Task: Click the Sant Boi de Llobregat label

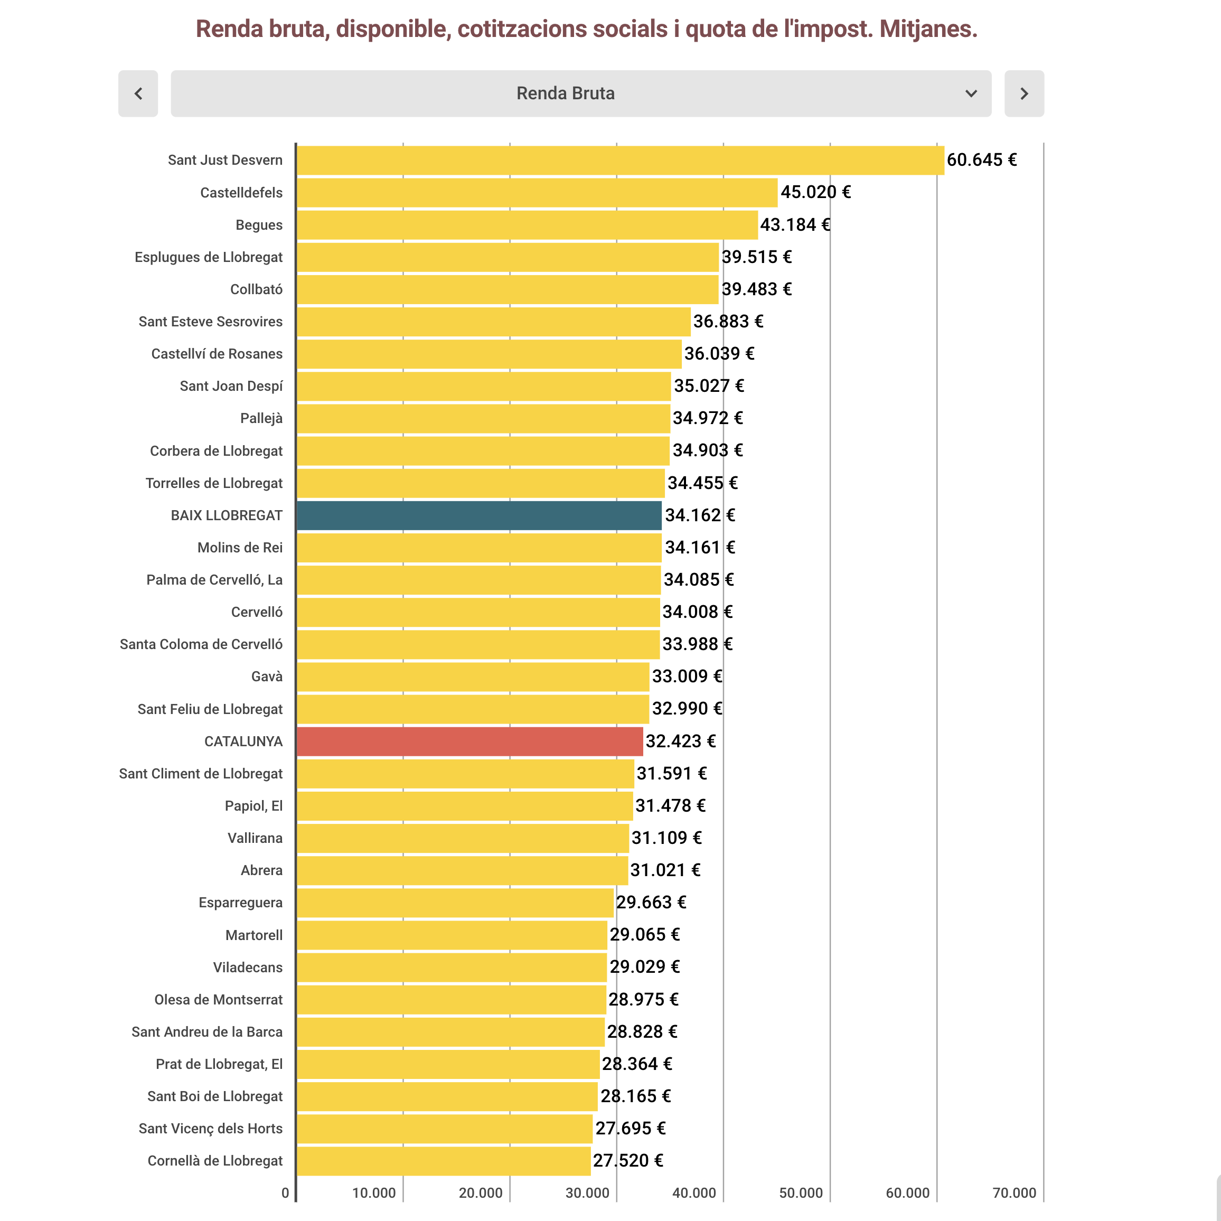Action: (x=215, y=1096)
